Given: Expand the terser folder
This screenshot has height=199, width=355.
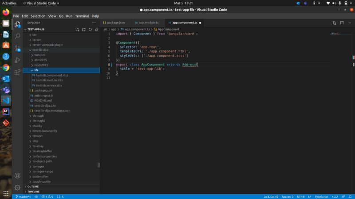Looking at the screenshot, I should pyautogui.click(x=37, y=40).
